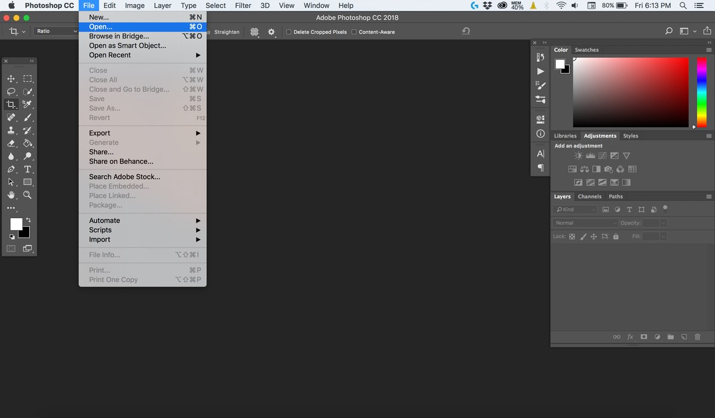Click the hue spectrum slider
715x418 pixels.
701,92
